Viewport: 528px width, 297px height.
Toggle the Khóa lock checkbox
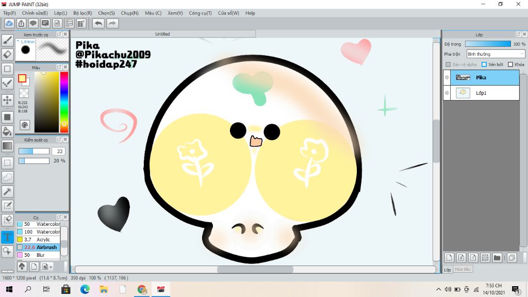click(510, 64)
